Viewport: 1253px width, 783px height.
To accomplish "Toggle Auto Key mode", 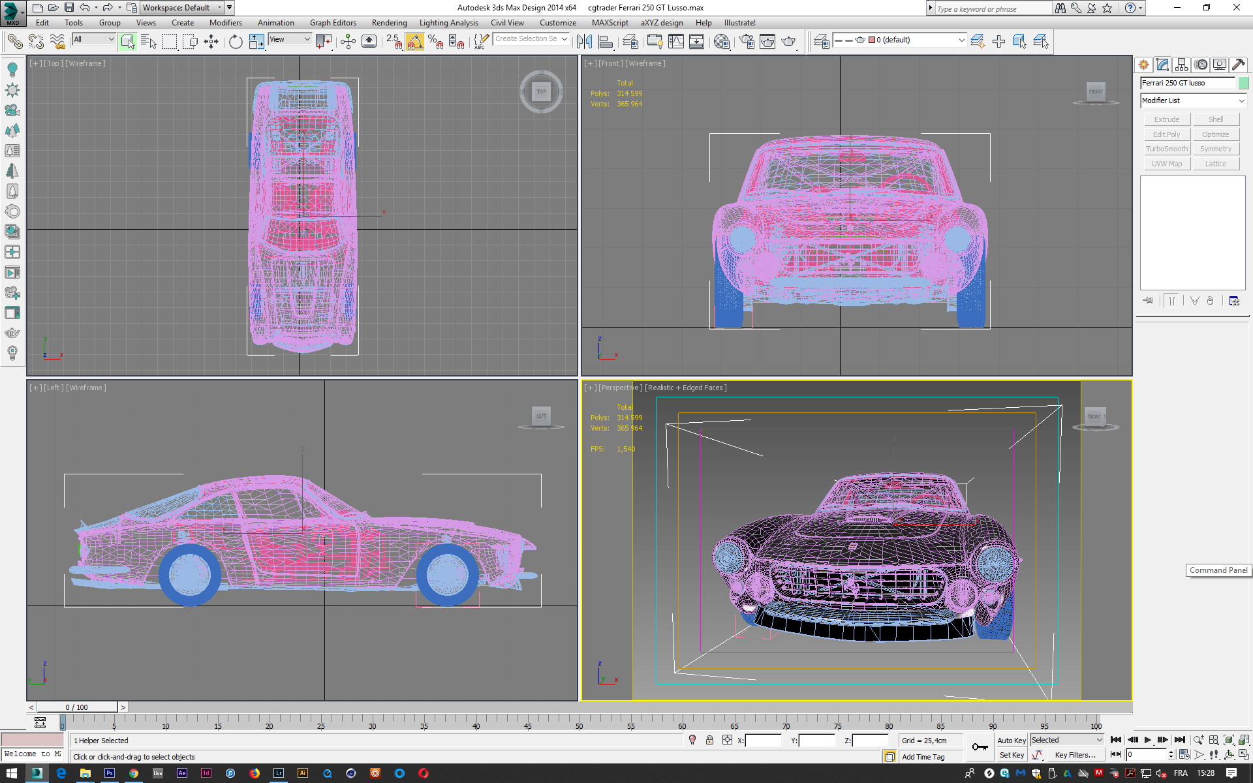I will (1012, 740).
